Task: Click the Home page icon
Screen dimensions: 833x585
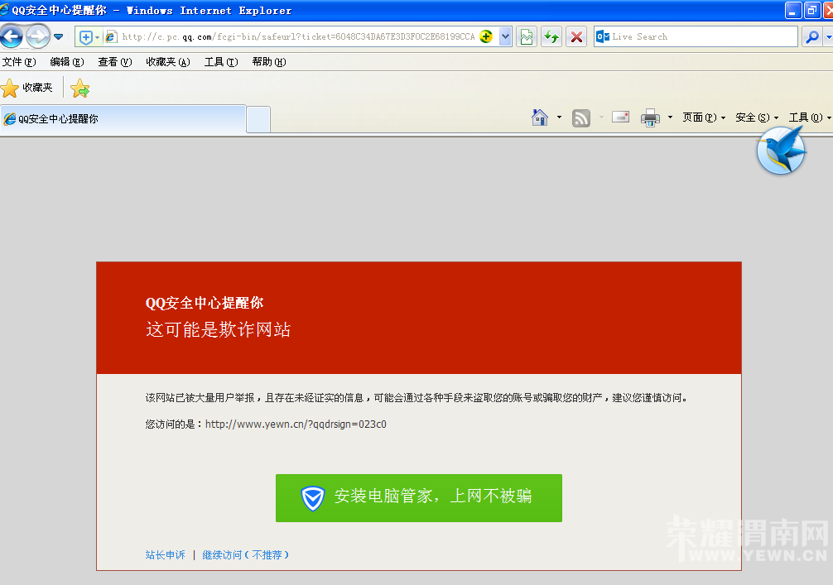Action: [540, 117]
